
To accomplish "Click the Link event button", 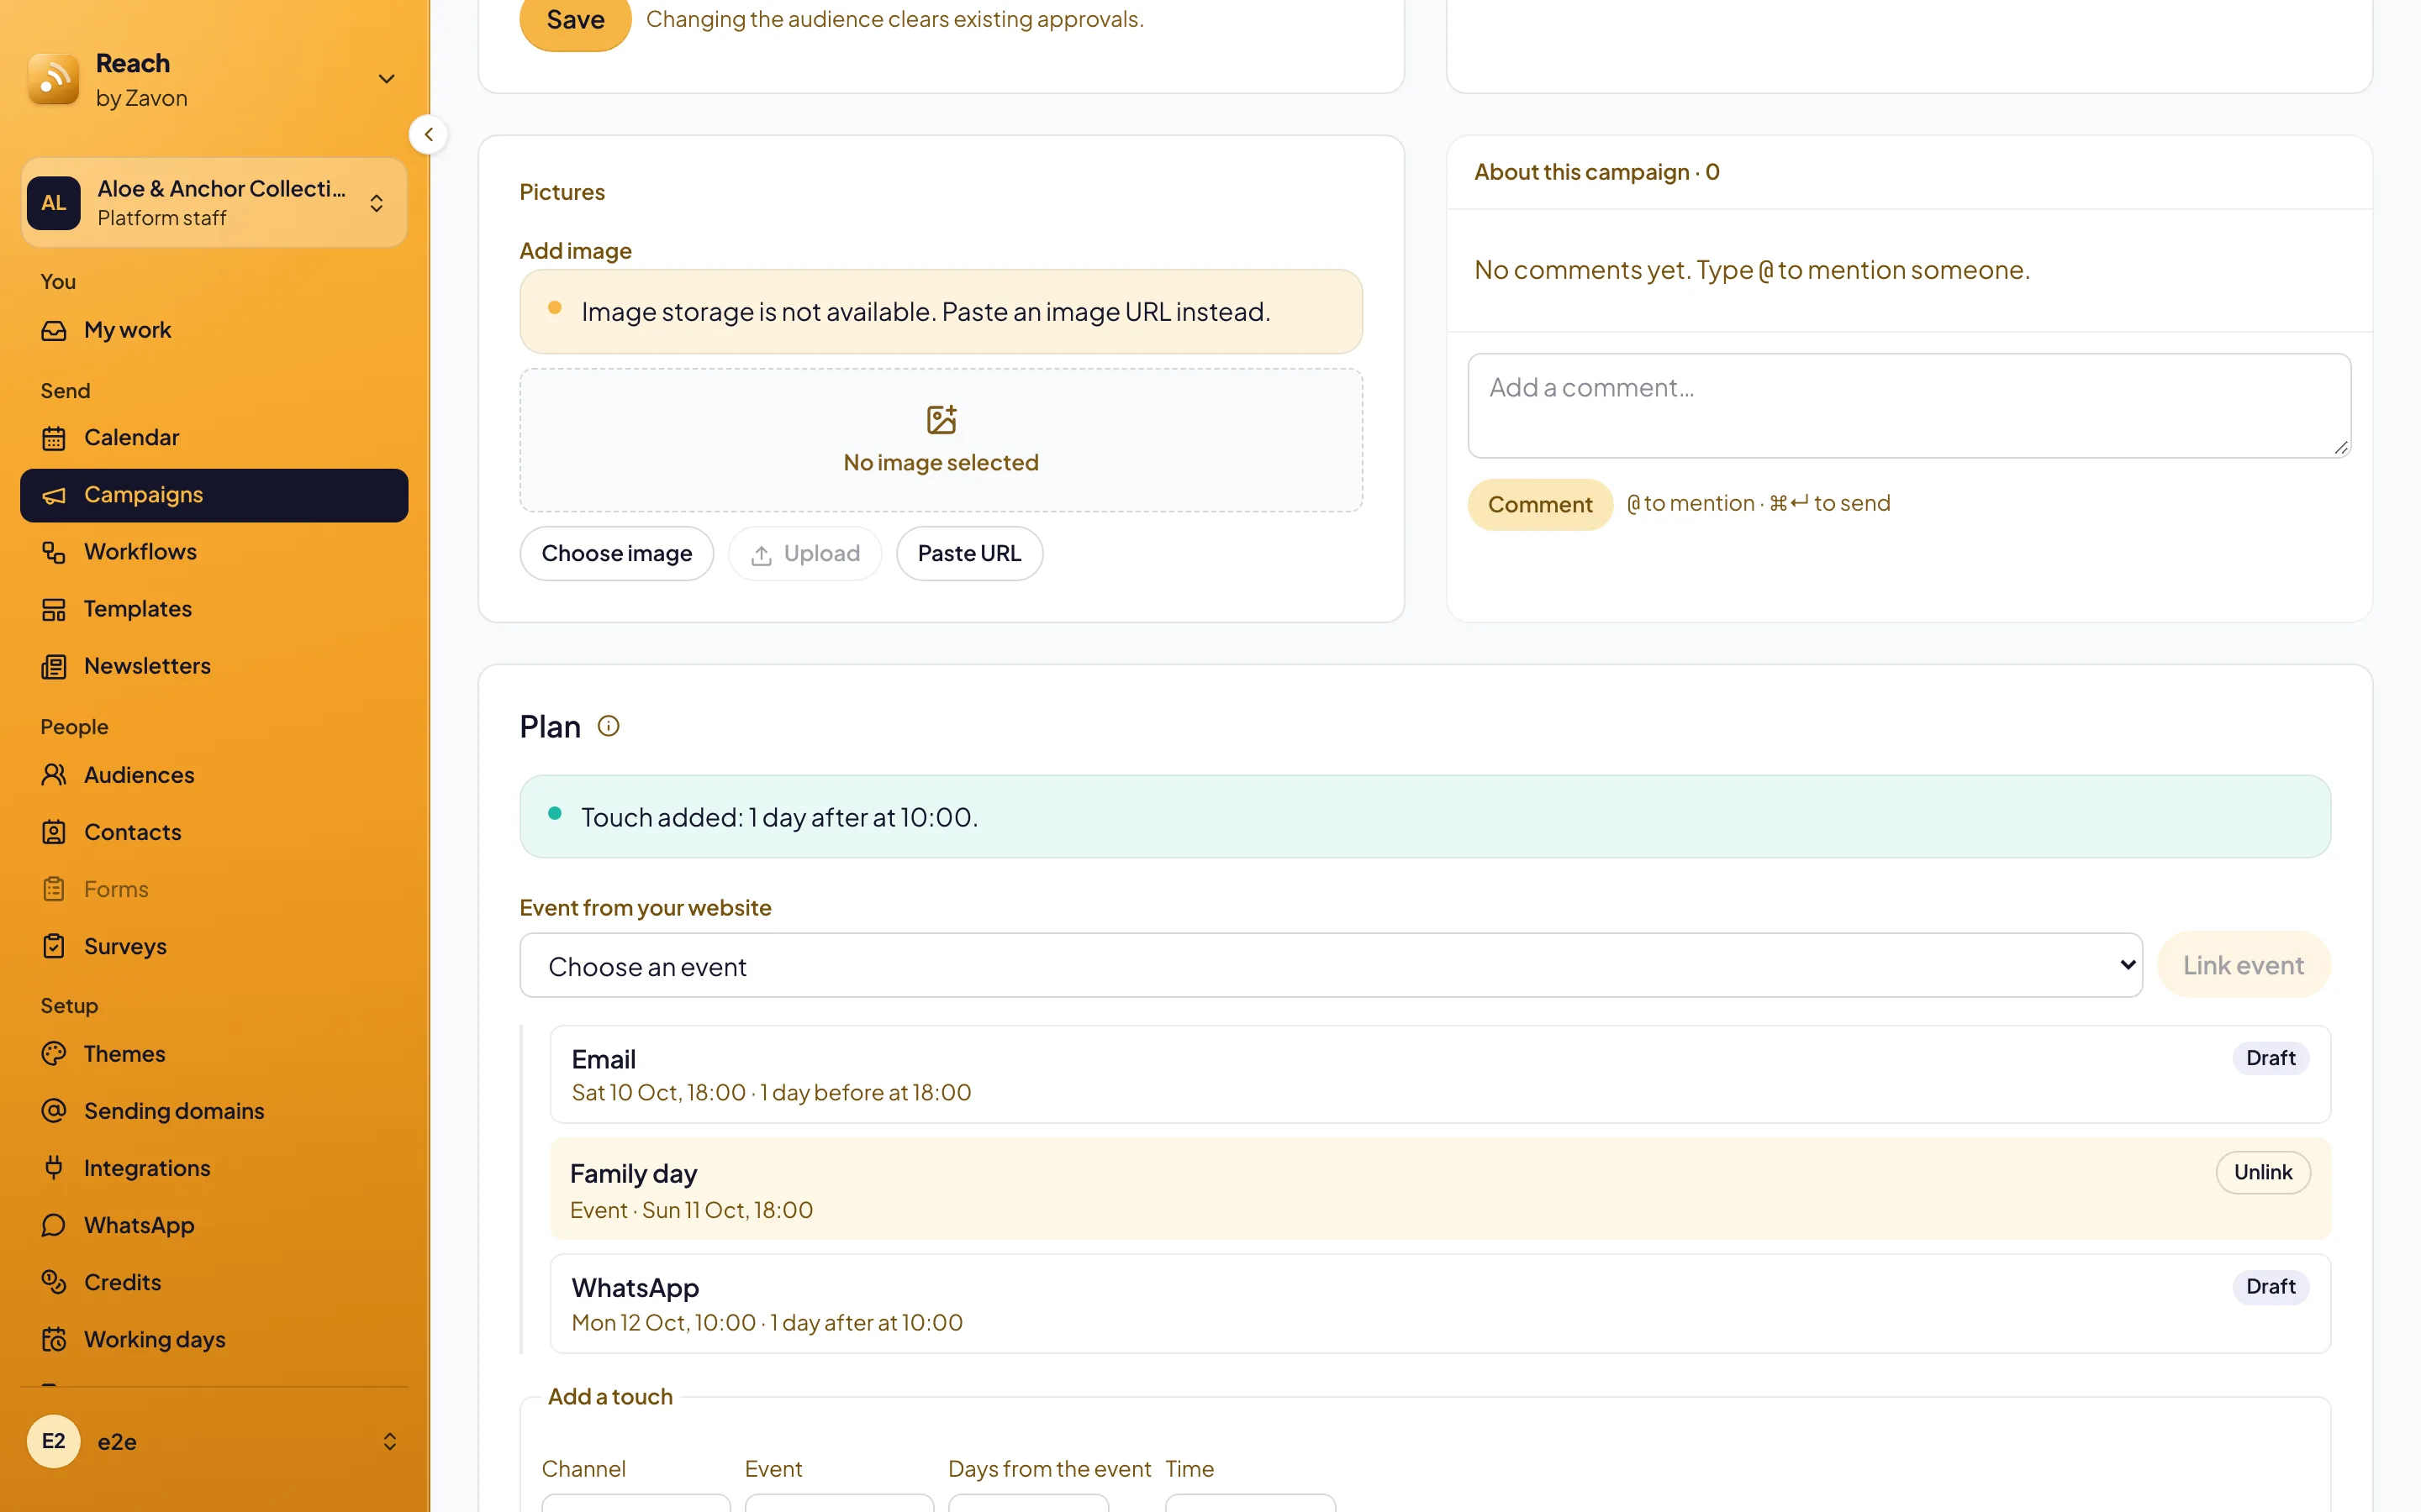I will pos(2244,965).
